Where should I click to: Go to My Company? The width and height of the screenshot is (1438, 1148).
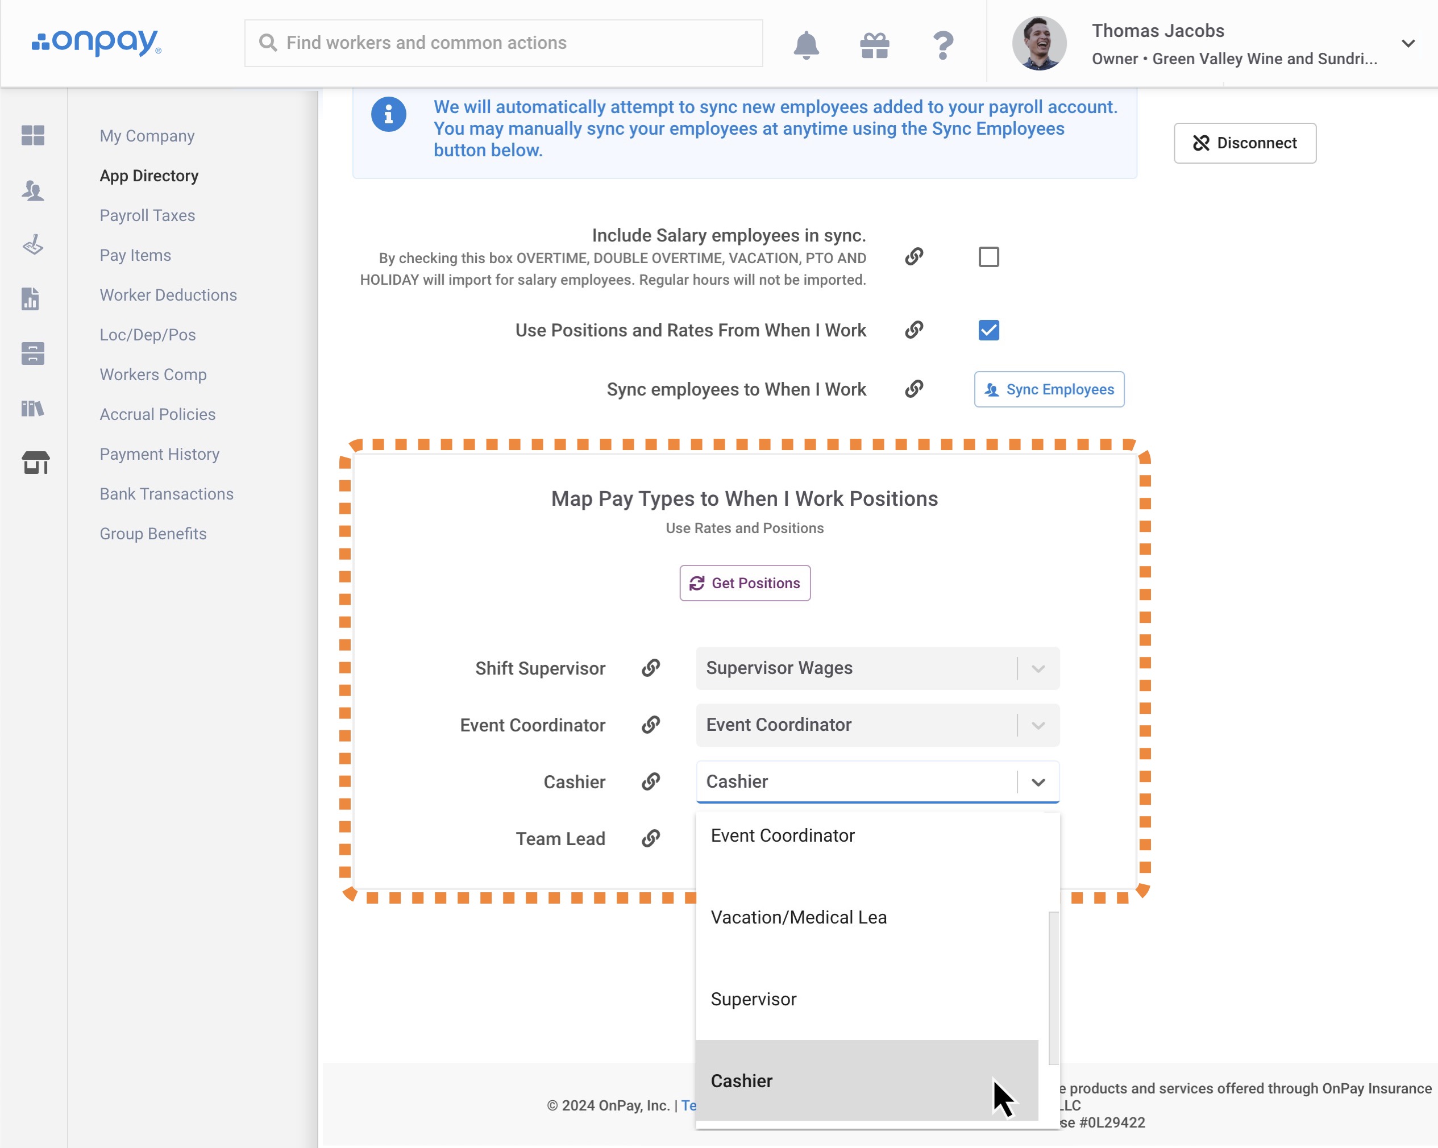(147, 136)
